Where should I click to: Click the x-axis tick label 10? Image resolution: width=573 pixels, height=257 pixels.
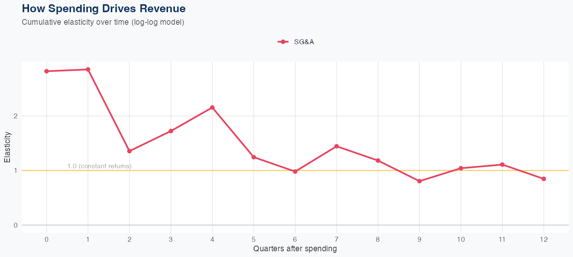tap(461, 239)
